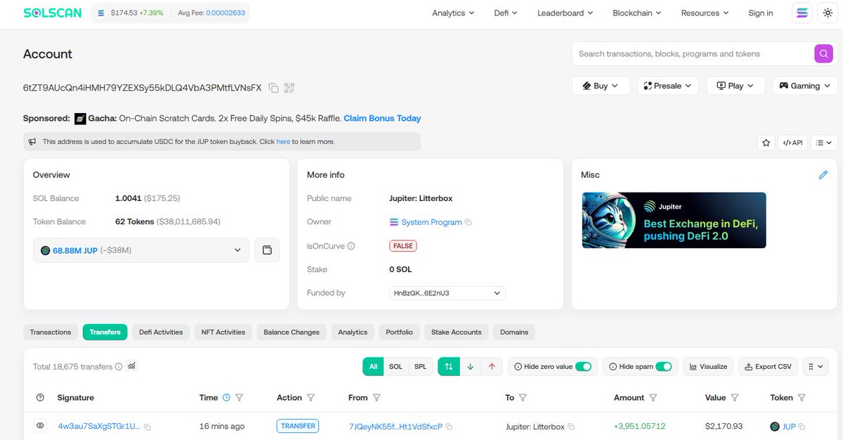
Task: Copy the JUP token address in row
Action: [x=802, y=427]
